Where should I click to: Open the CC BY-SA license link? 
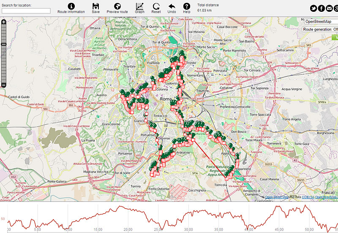(308, 197)
